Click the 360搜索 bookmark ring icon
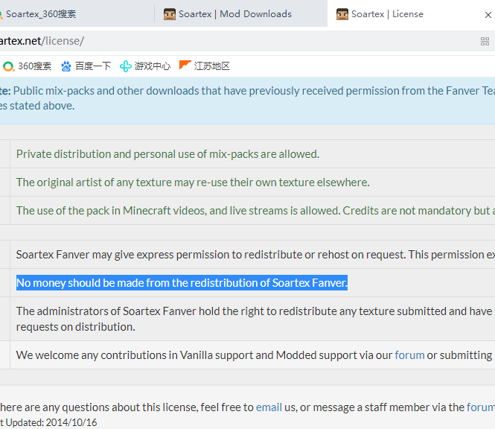Image resolution: width=495 pixels, height=429 pixels. tap(8, 66)
